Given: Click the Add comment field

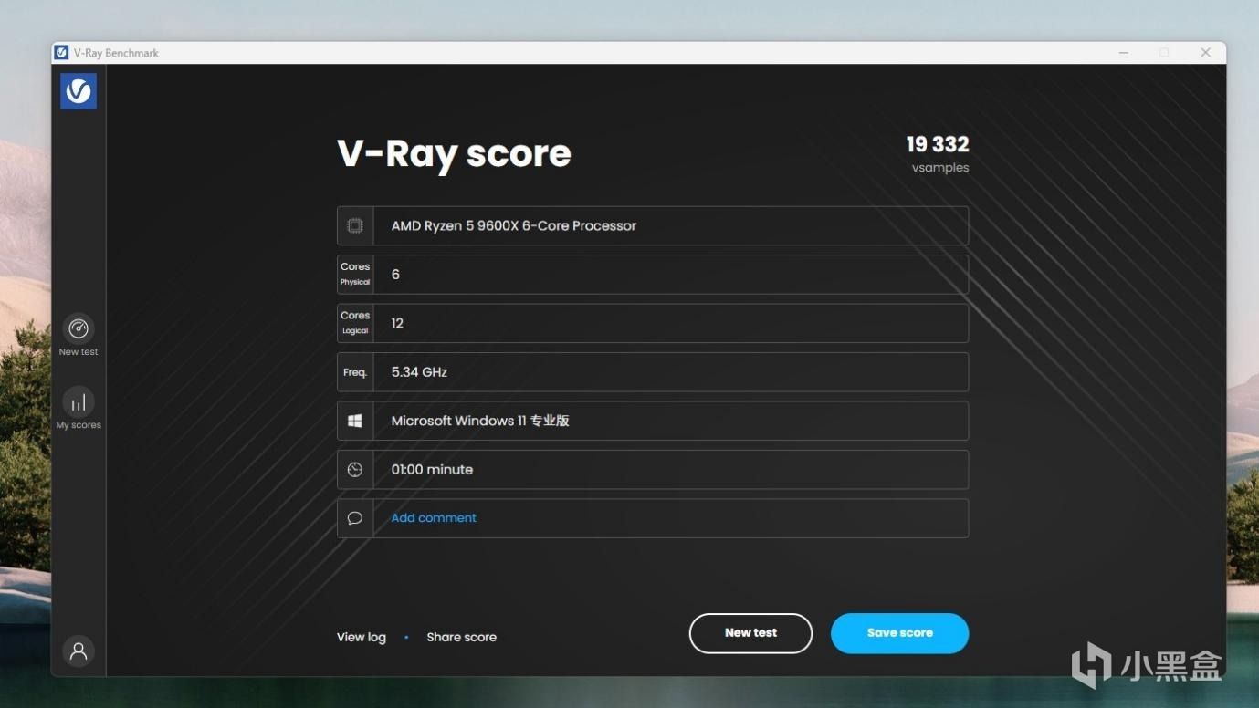Looking at the screenshot, I should pos(653,518).
